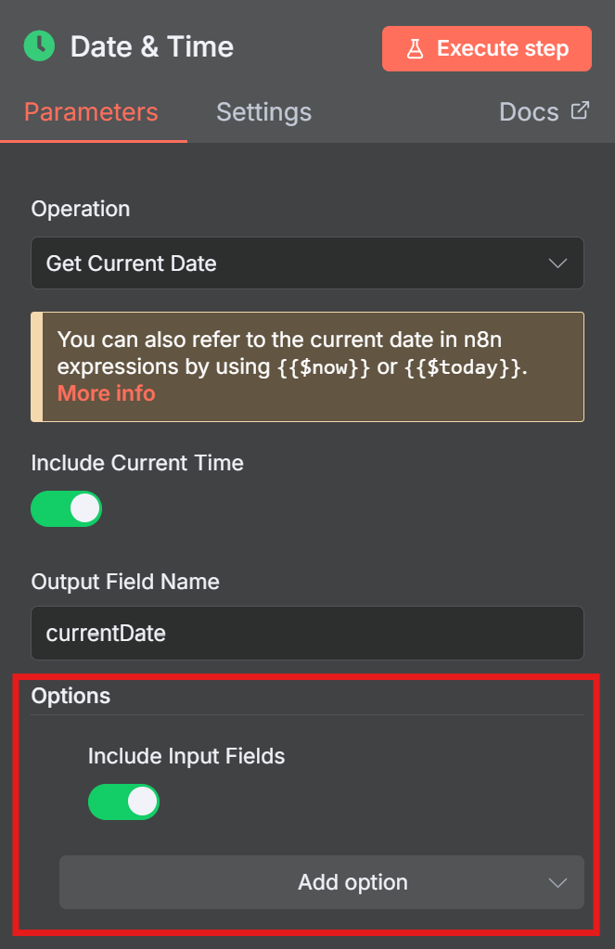Switch to the Parameters tab

(91, 112)
